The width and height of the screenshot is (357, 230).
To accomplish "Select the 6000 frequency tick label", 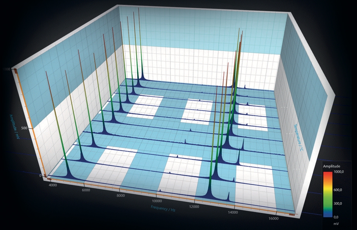I will [85, 190].
